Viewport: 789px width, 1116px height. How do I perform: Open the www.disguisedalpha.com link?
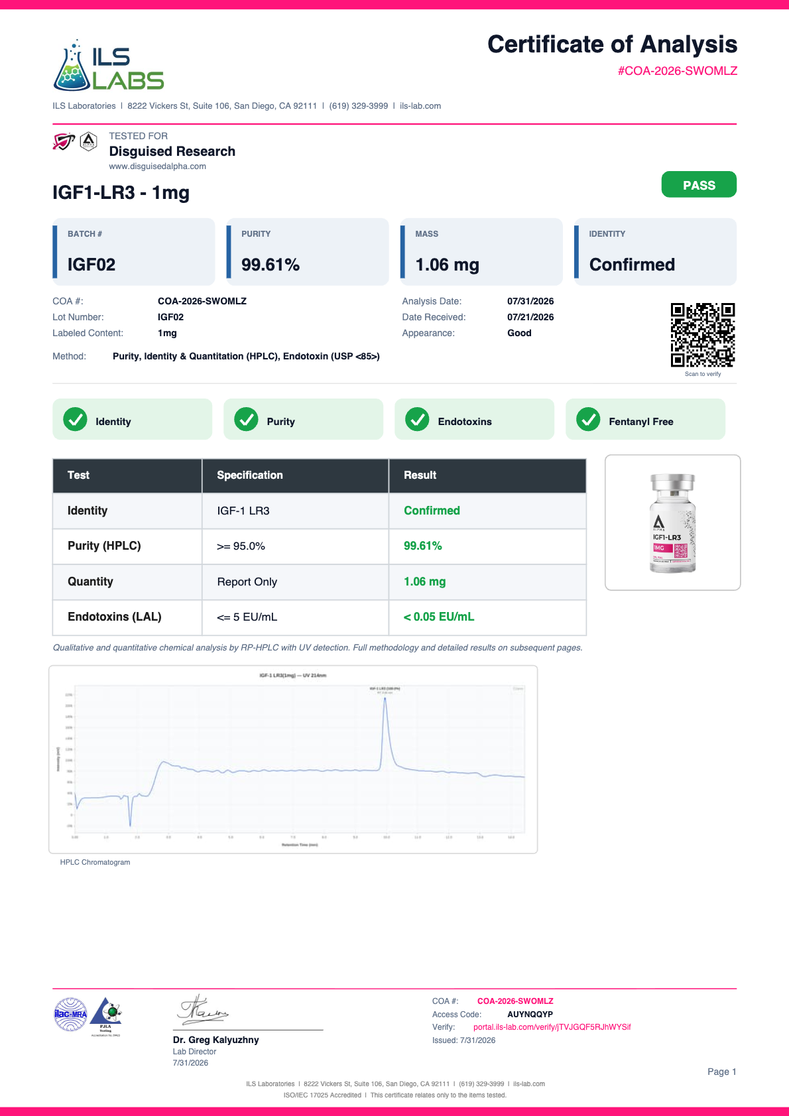coord(158,166)
